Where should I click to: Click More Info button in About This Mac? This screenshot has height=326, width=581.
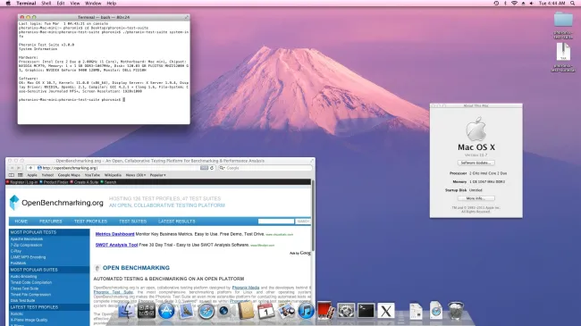[x=476, y=198]
